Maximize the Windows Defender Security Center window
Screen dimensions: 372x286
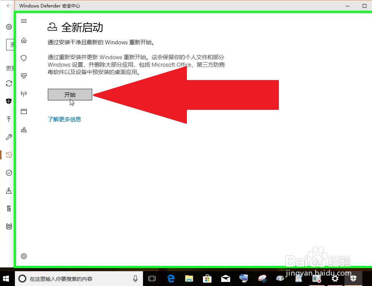365,6
